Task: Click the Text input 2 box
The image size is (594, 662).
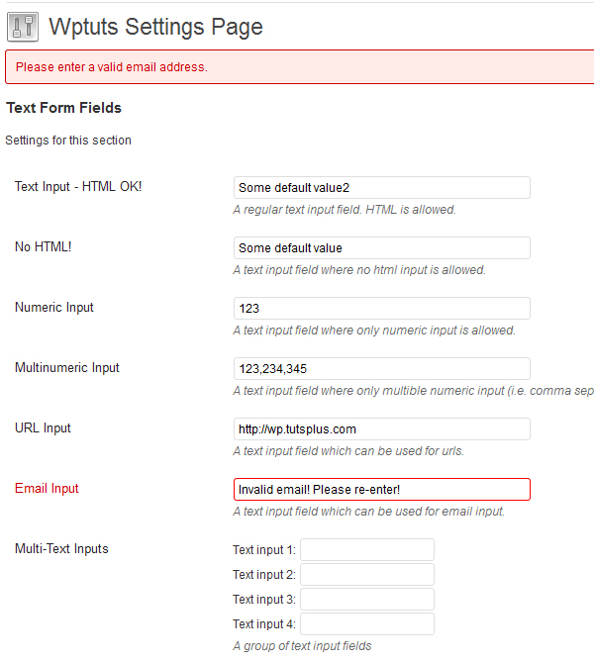Action: 367,575
